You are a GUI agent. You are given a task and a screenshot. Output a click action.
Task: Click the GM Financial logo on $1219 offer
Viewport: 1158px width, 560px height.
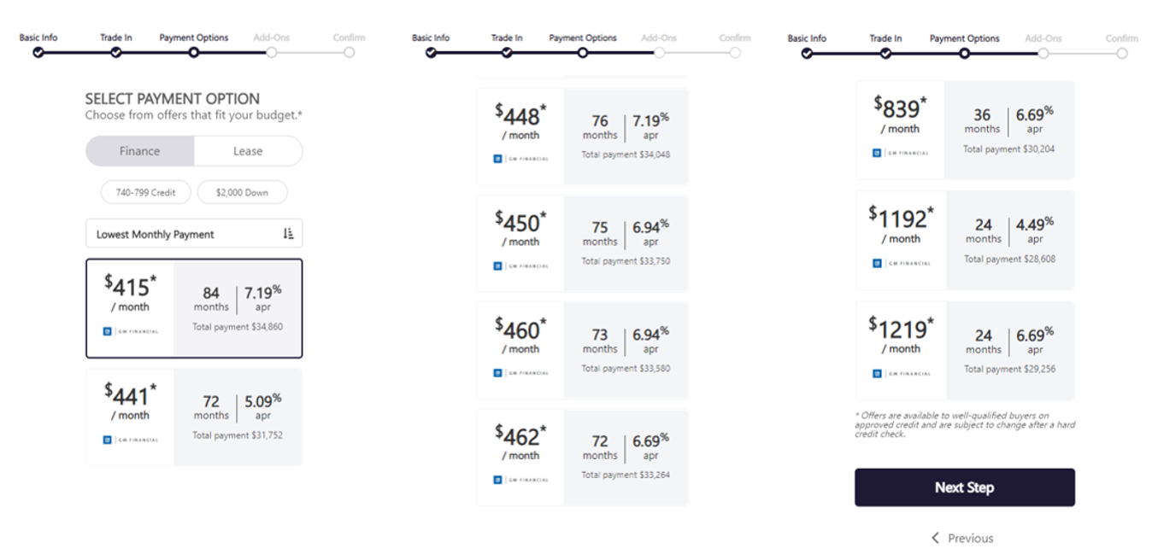click(901, 373)
